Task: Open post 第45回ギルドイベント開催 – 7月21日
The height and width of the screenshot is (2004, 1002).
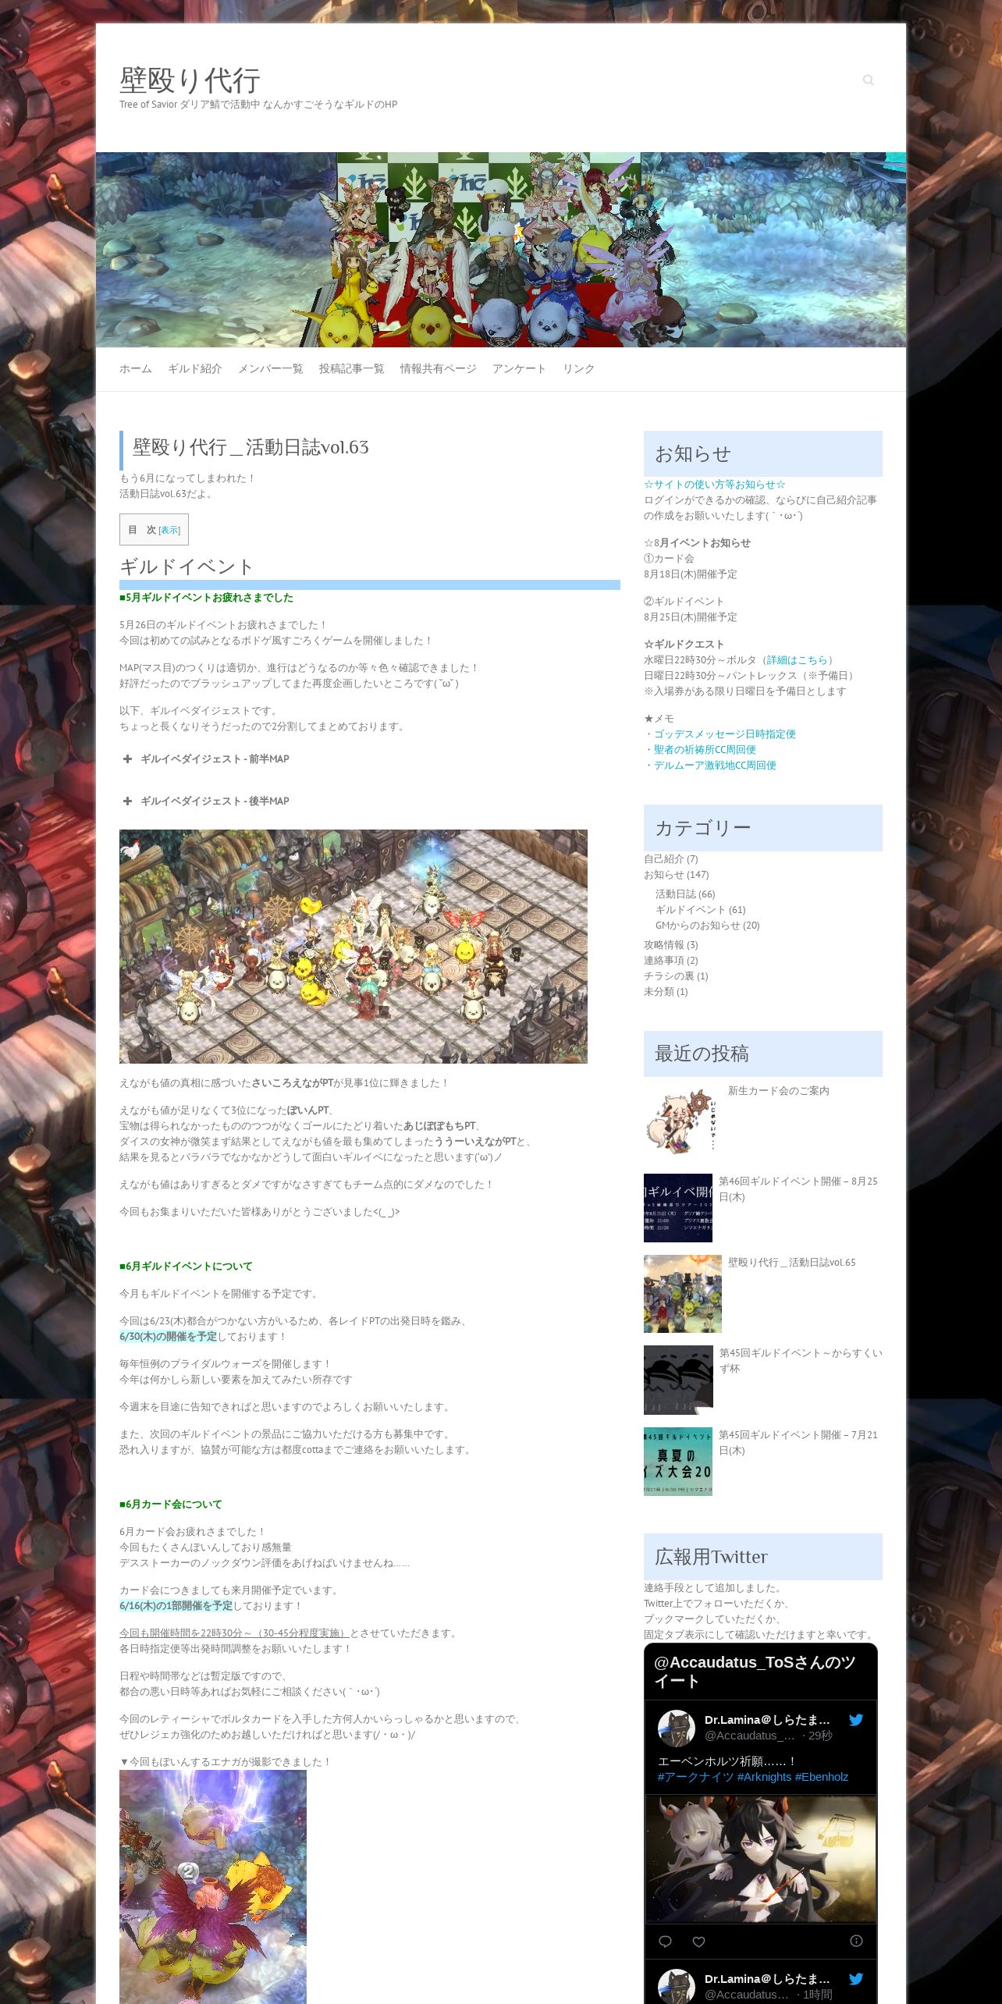Action: point(798,1443)
